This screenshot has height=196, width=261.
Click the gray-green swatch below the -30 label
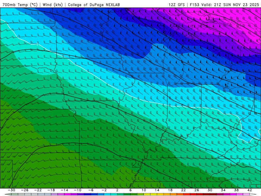tap(15, 194)
